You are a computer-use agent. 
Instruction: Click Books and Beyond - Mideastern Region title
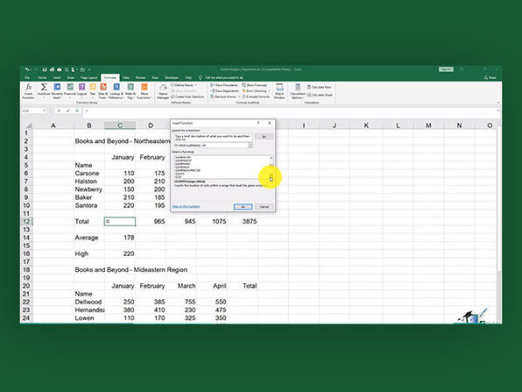tap(130, 270)
